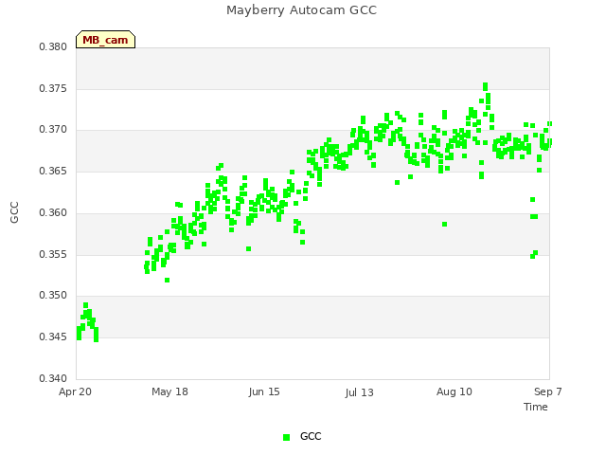Click the x-axis date Aug 10

pos(454,391)
